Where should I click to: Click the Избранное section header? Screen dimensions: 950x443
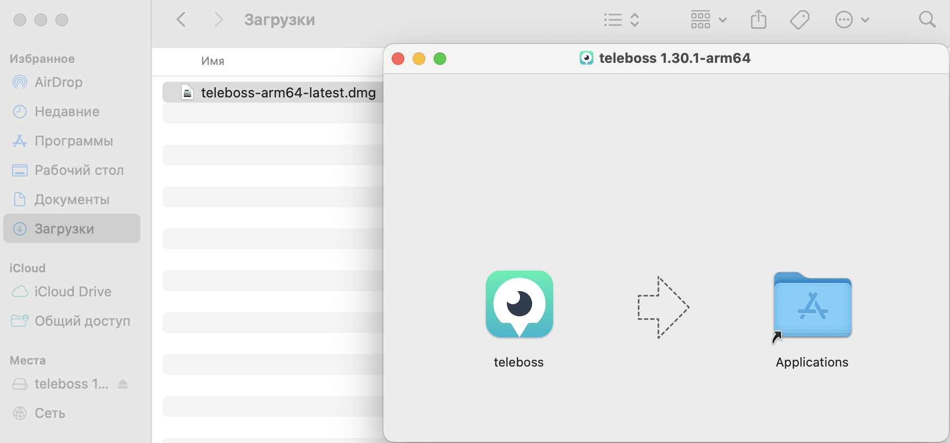pyautogui.click(x=42, y=59)
